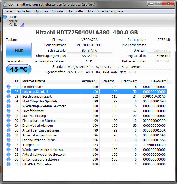Click the Aktueller column header
Viewport: 177px width, 184px height.
tap(90, 81)
